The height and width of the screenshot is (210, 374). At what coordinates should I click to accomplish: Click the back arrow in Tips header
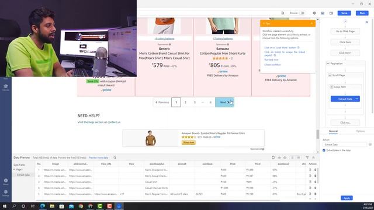[264, 23]
